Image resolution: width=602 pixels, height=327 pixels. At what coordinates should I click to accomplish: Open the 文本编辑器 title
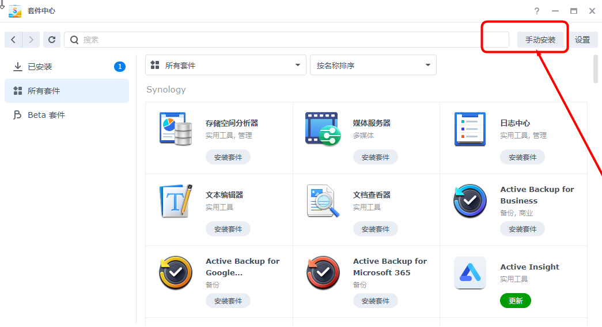pyautogui.click(x=224, y=195)
